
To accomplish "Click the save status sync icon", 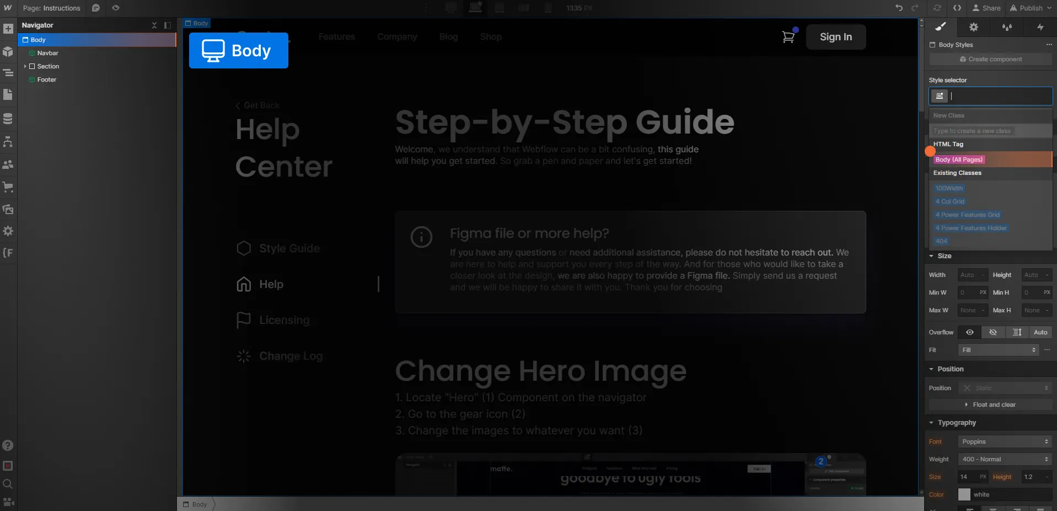I will 937,8.
